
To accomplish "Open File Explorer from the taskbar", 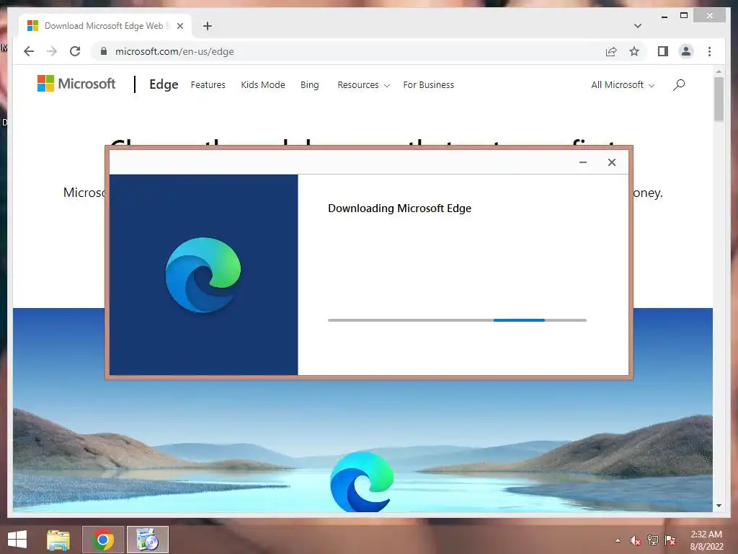I will tap(58, 540).
